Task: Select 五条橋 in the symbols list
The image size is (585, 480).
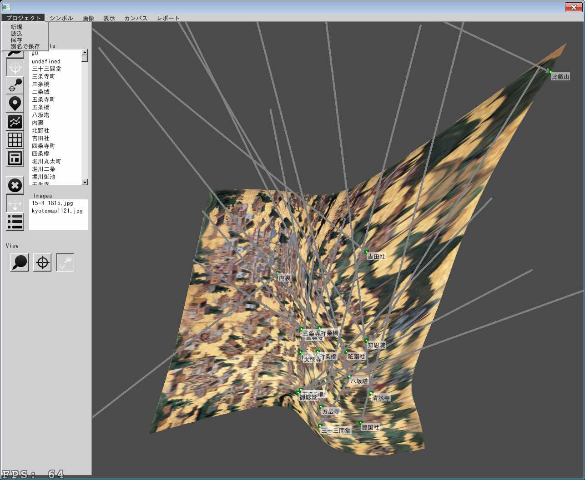Action: [x=55, y=108]
